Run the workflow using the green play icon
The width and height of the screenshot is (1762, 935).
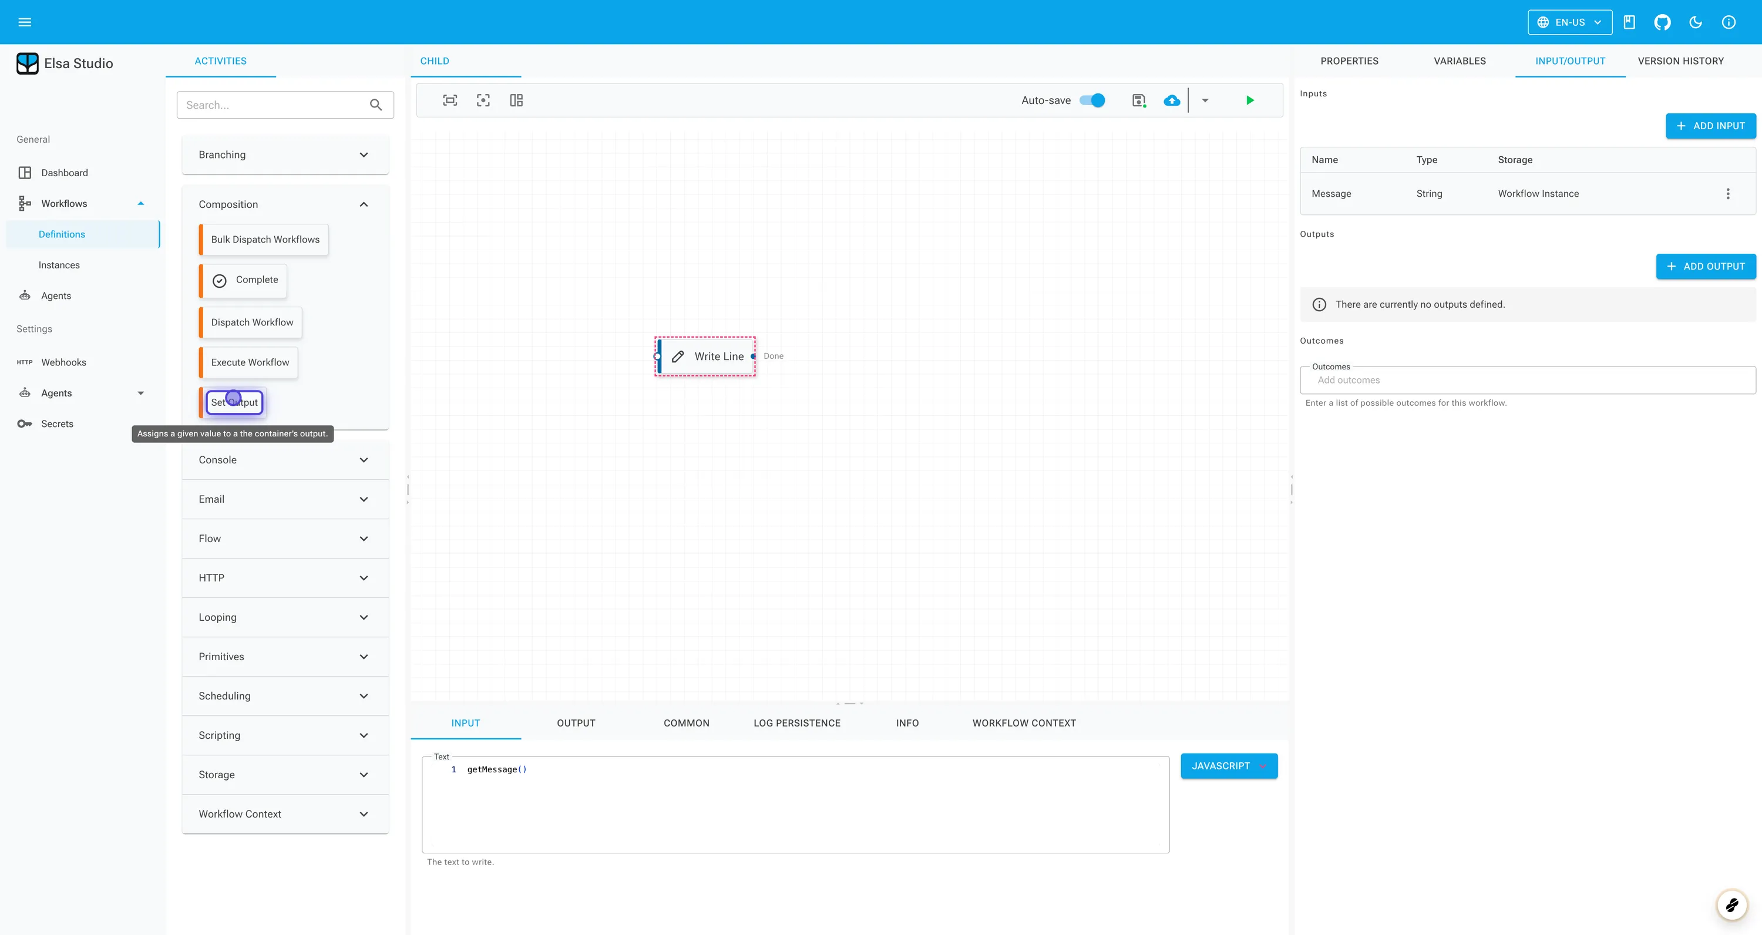point(1250,100)
